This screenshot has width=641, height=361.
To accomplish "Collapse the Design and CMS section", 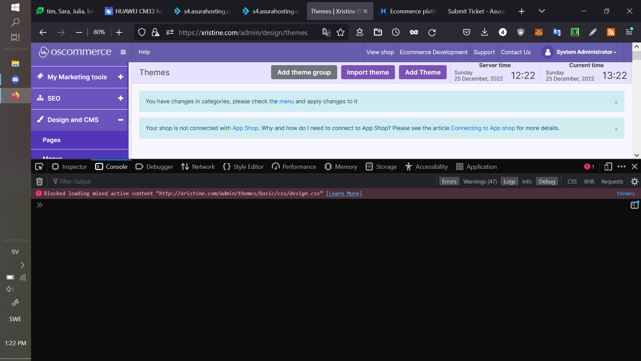I will click(121, 120).
